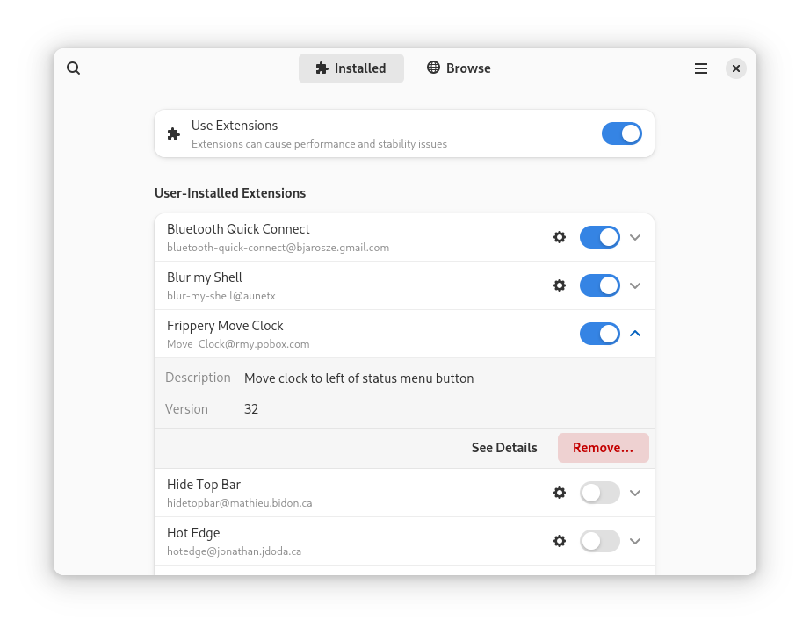810x634 pixels.
Task: Enable Hot Edge extension
Action: tap(600, 541)
